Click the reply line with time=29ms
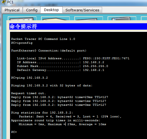 60,97
